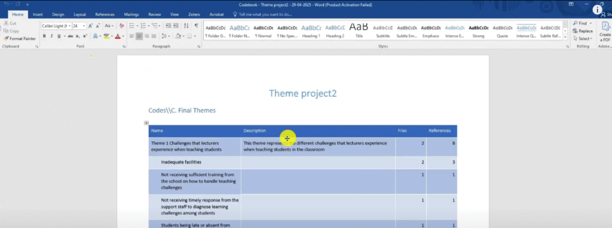Apply subscript formatting
The image size is (612, 228).
[x=78, y=36]
